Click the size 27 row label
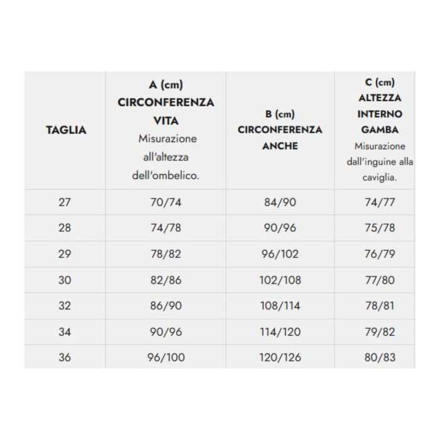Screen dimensions: 440x440 (x=65, y=202)
